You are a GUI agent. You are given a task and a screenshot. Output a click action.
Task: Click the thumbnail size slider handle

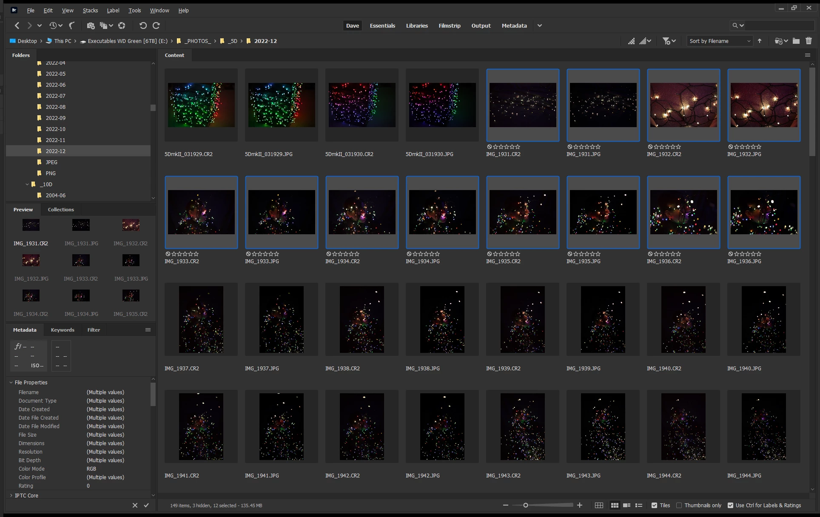(526, 505)
